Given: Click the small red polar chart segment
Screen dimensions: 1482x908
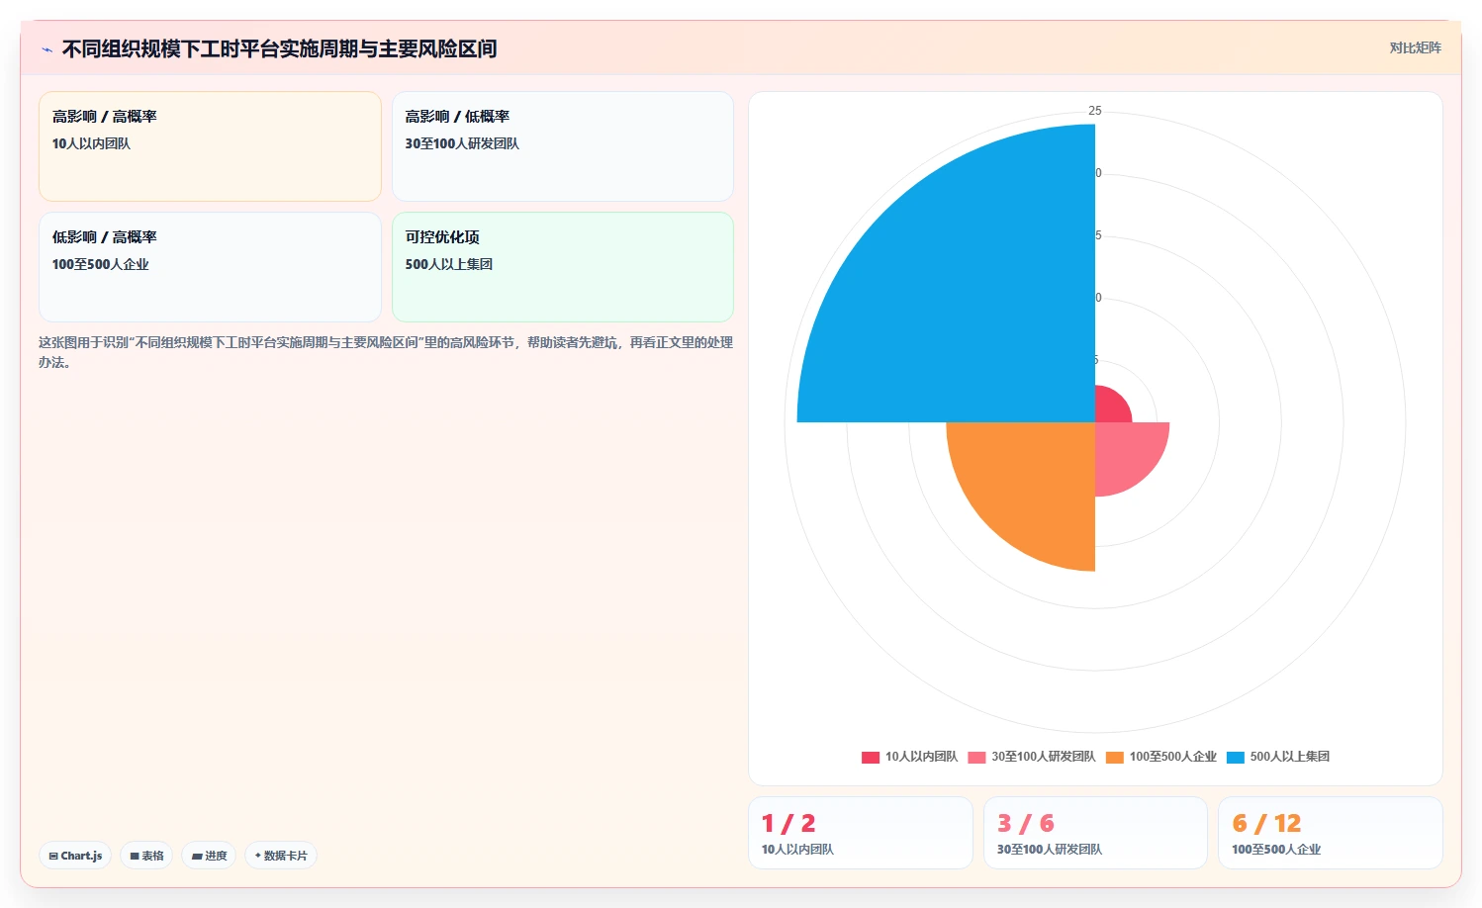Looking at the screenshot, I should coord(1109,409).
